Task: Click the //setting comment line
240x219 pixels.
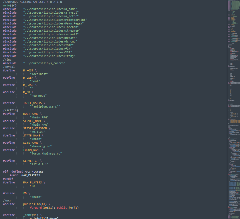Action: click(11, 110)
